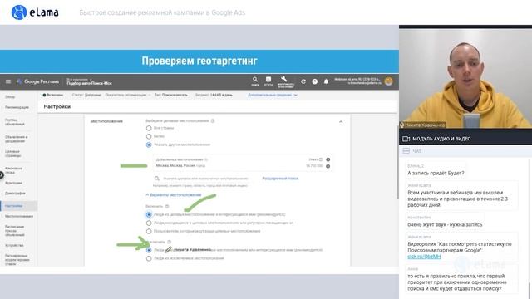
Task: Click help icon next to Включить label
Action: 166,206
